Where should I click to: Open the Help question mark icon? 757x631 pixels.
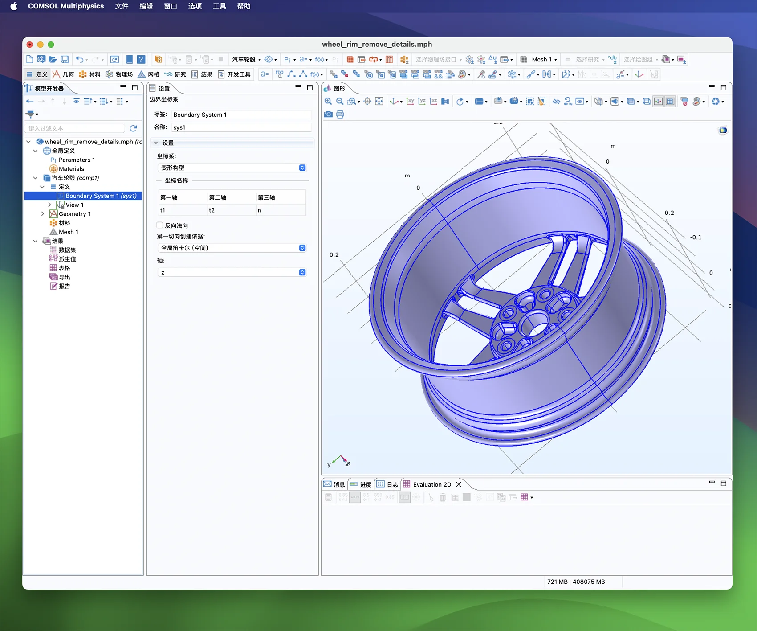coord(141,59)
